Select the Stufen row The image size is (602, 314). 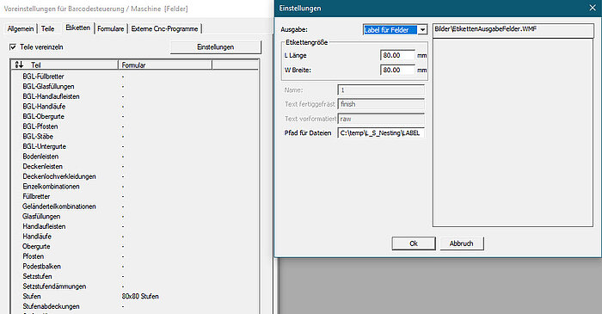pos(134,296)
